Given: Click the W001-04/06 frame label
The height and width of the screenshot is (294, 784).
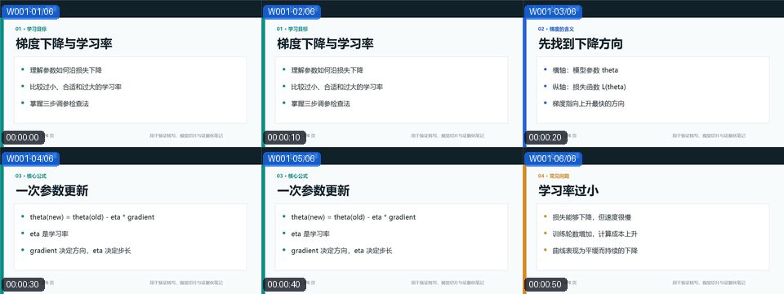Looking at the screenshot, I should click(29, 158).
